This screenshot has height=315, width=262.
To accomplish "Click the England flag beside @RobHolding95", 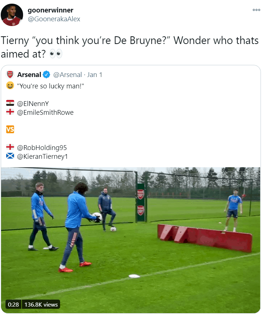I will point(10,147).
